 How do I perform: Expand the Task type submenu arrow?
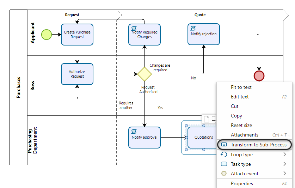pyautogui.click(x=285, y=164)
